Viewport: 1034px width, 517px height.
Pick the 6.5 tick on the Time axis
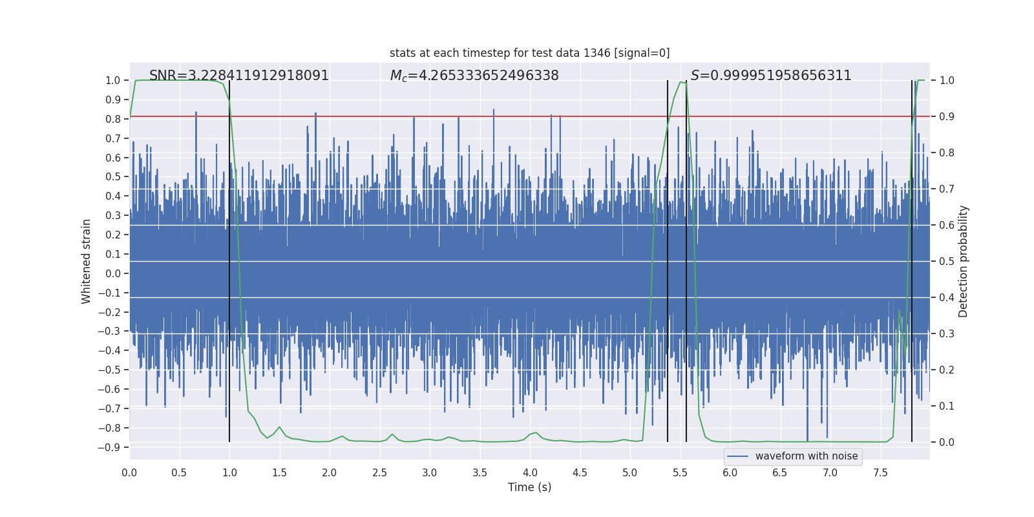coord(780,472)
